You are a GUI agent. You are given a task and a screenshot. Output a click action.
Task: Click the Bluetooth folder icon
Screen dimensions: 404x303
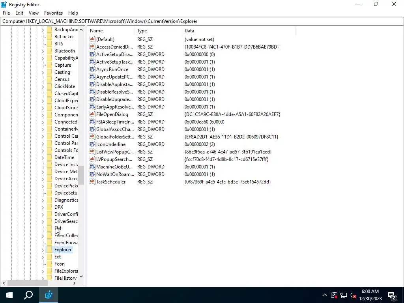click(x=49, y=51)
